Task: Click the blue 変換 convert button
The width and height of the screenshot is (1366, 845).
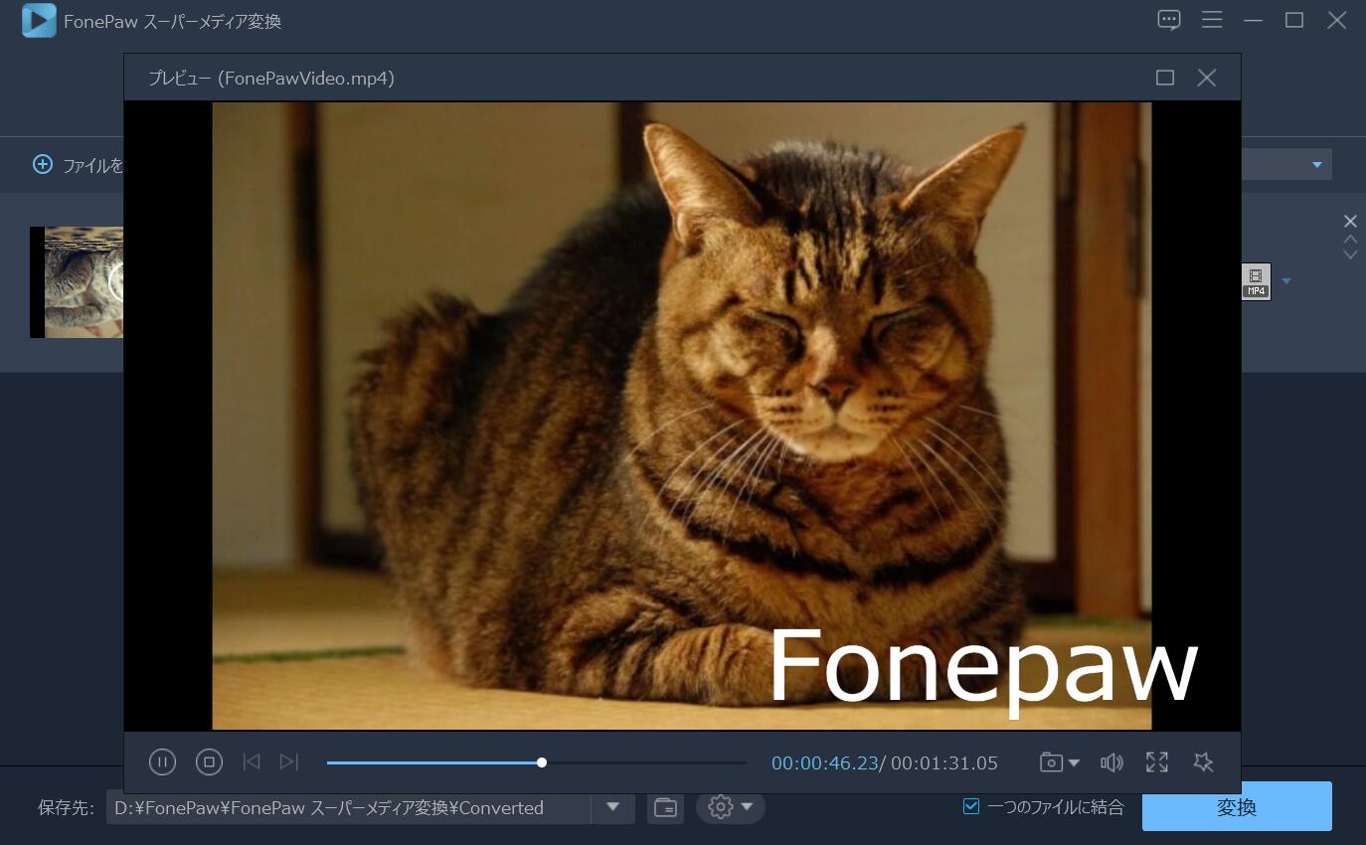Action: [1237, 806]
